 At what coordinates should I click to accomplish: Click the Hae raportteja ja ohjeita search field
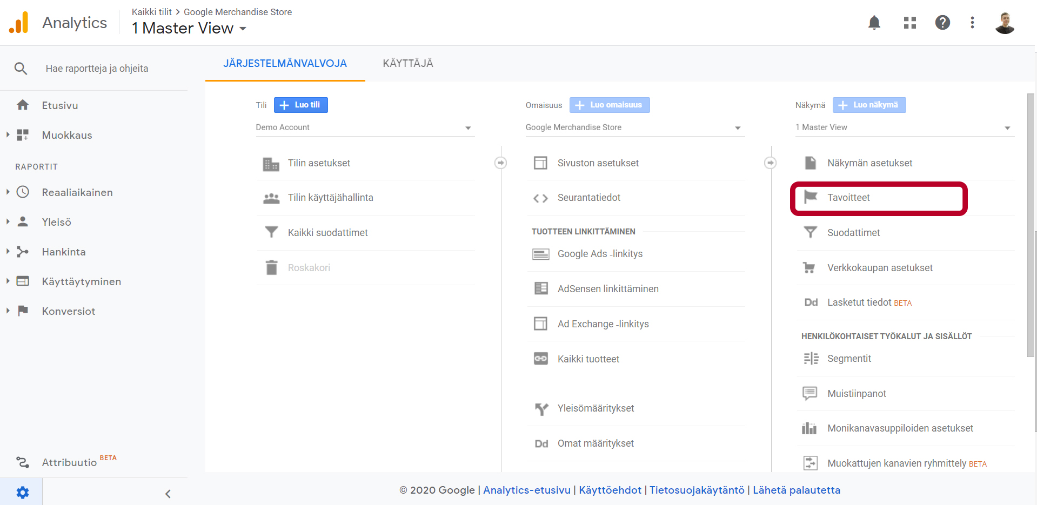point(97,69)
